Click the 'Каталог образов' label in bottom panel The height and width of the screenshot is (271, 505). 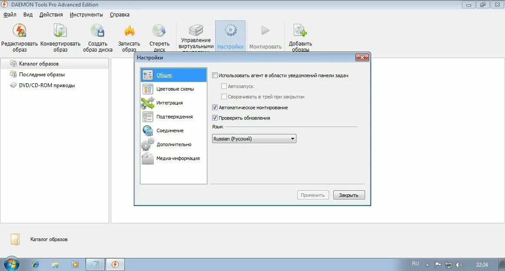pos(49,239)
